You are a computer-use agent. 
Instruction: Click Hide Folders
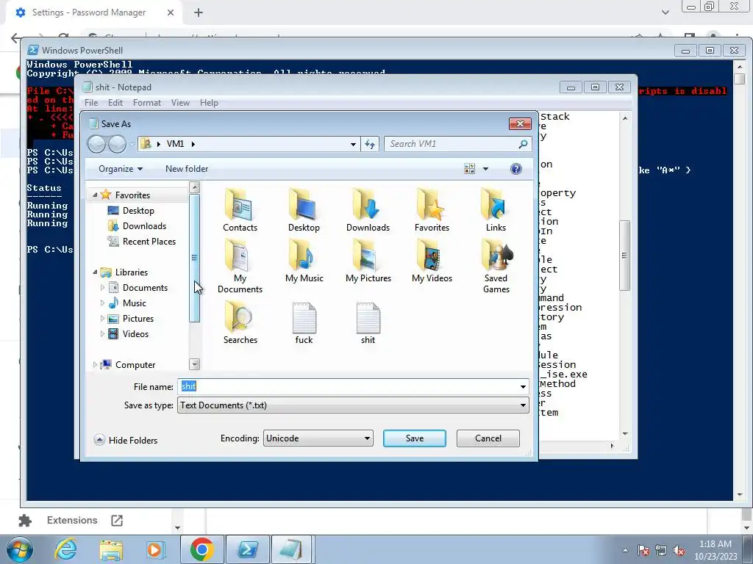click(x=126, y=440)
